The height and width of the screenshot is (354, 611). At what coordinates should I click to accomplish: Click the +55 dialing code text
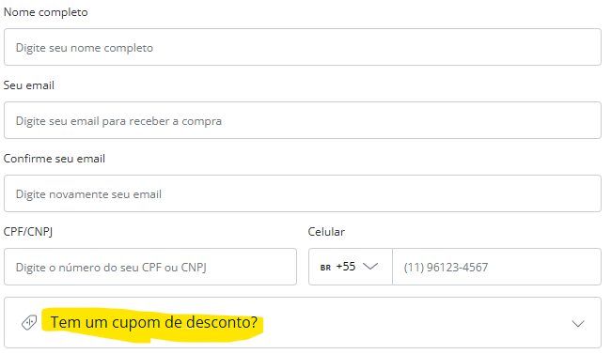coord(346,267)
